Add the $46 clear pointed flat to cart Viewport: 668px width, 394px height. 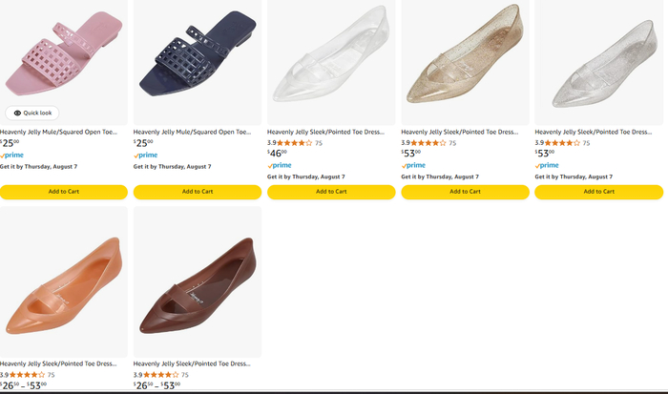point(331,192)
